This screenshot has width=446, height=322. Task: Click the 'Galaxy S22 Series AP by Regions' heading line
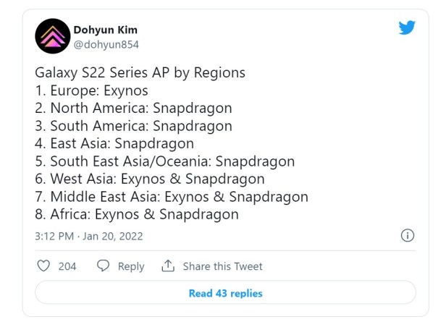[x=140, y=73]
